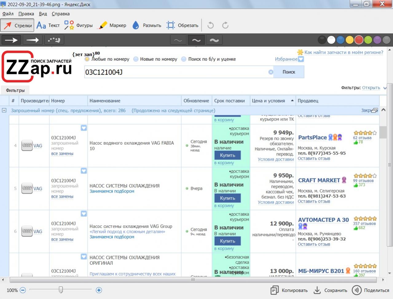The width and height of the screenshot is (393, 299).
Task: Open the PartsPlace seller link
Action: coord(312,137)
